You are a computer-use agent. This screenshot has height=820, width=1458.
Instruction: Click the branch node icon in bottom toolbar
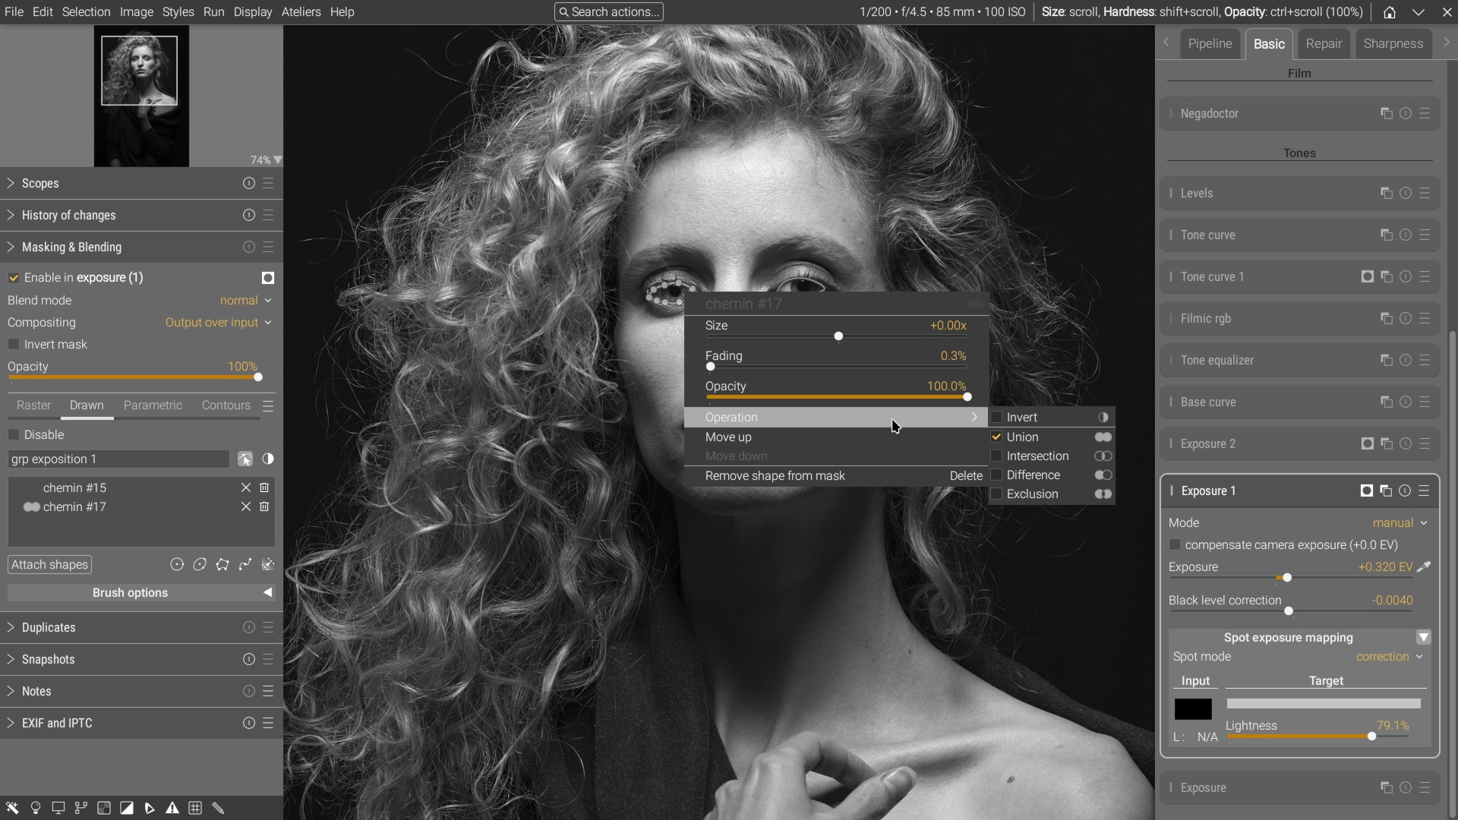click(x=80, y=808)
